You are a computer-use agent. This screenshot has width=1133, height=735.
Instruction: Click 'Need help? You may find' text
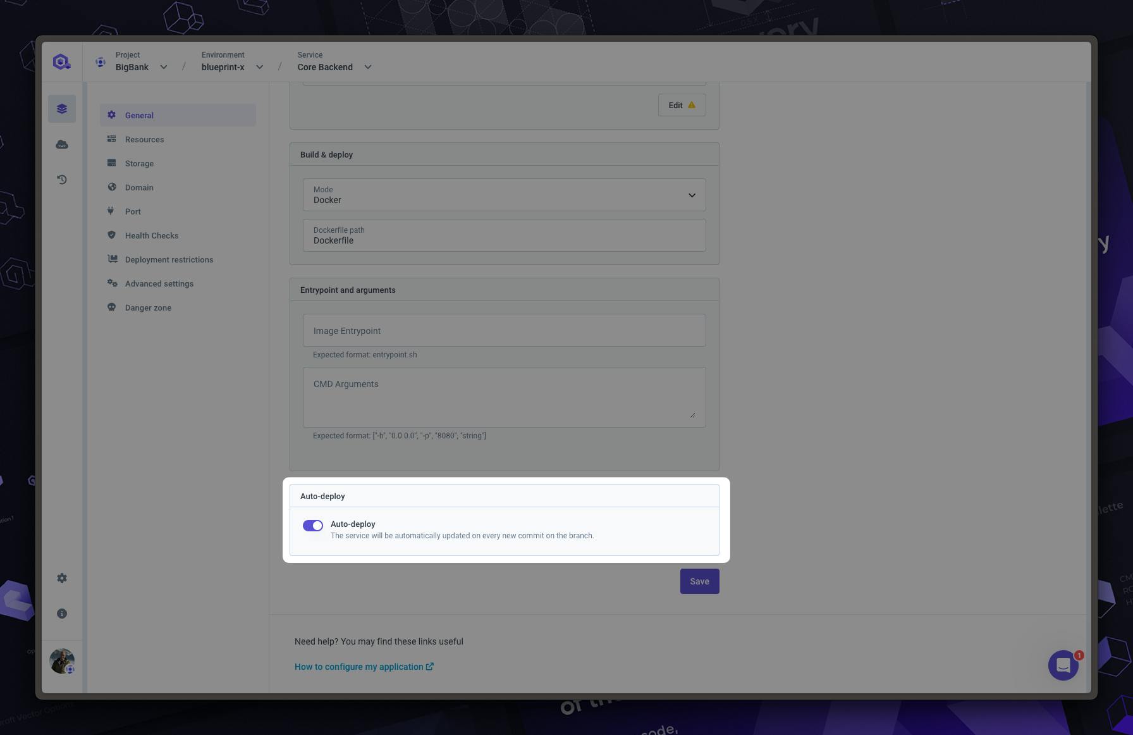coord(379,641)
